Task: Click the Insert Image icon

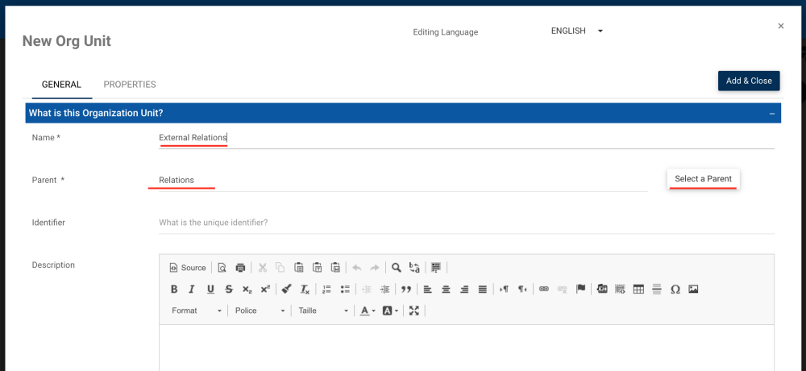Action: (693, 290)
